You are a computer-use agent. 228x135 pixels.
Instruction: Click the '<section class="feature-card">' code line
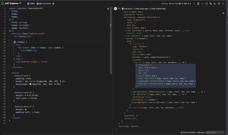coord(28,34)
